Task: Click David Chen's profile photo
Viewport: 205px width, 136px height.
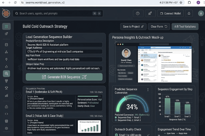Action: coord(126,53)
